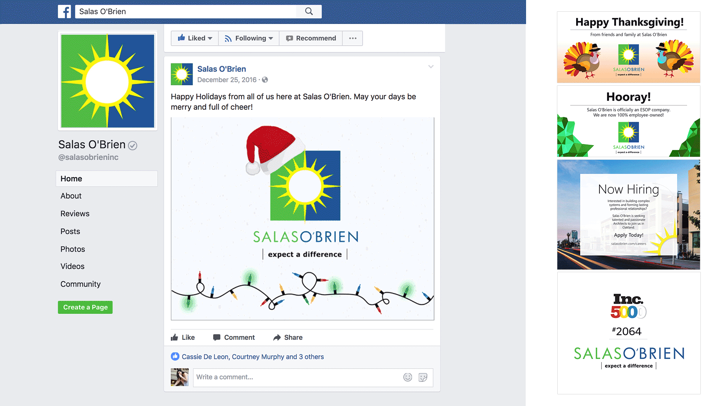Share the Happy Holidays post
Viewport: 723px width, 406px height.
click(x=288, y=337)
